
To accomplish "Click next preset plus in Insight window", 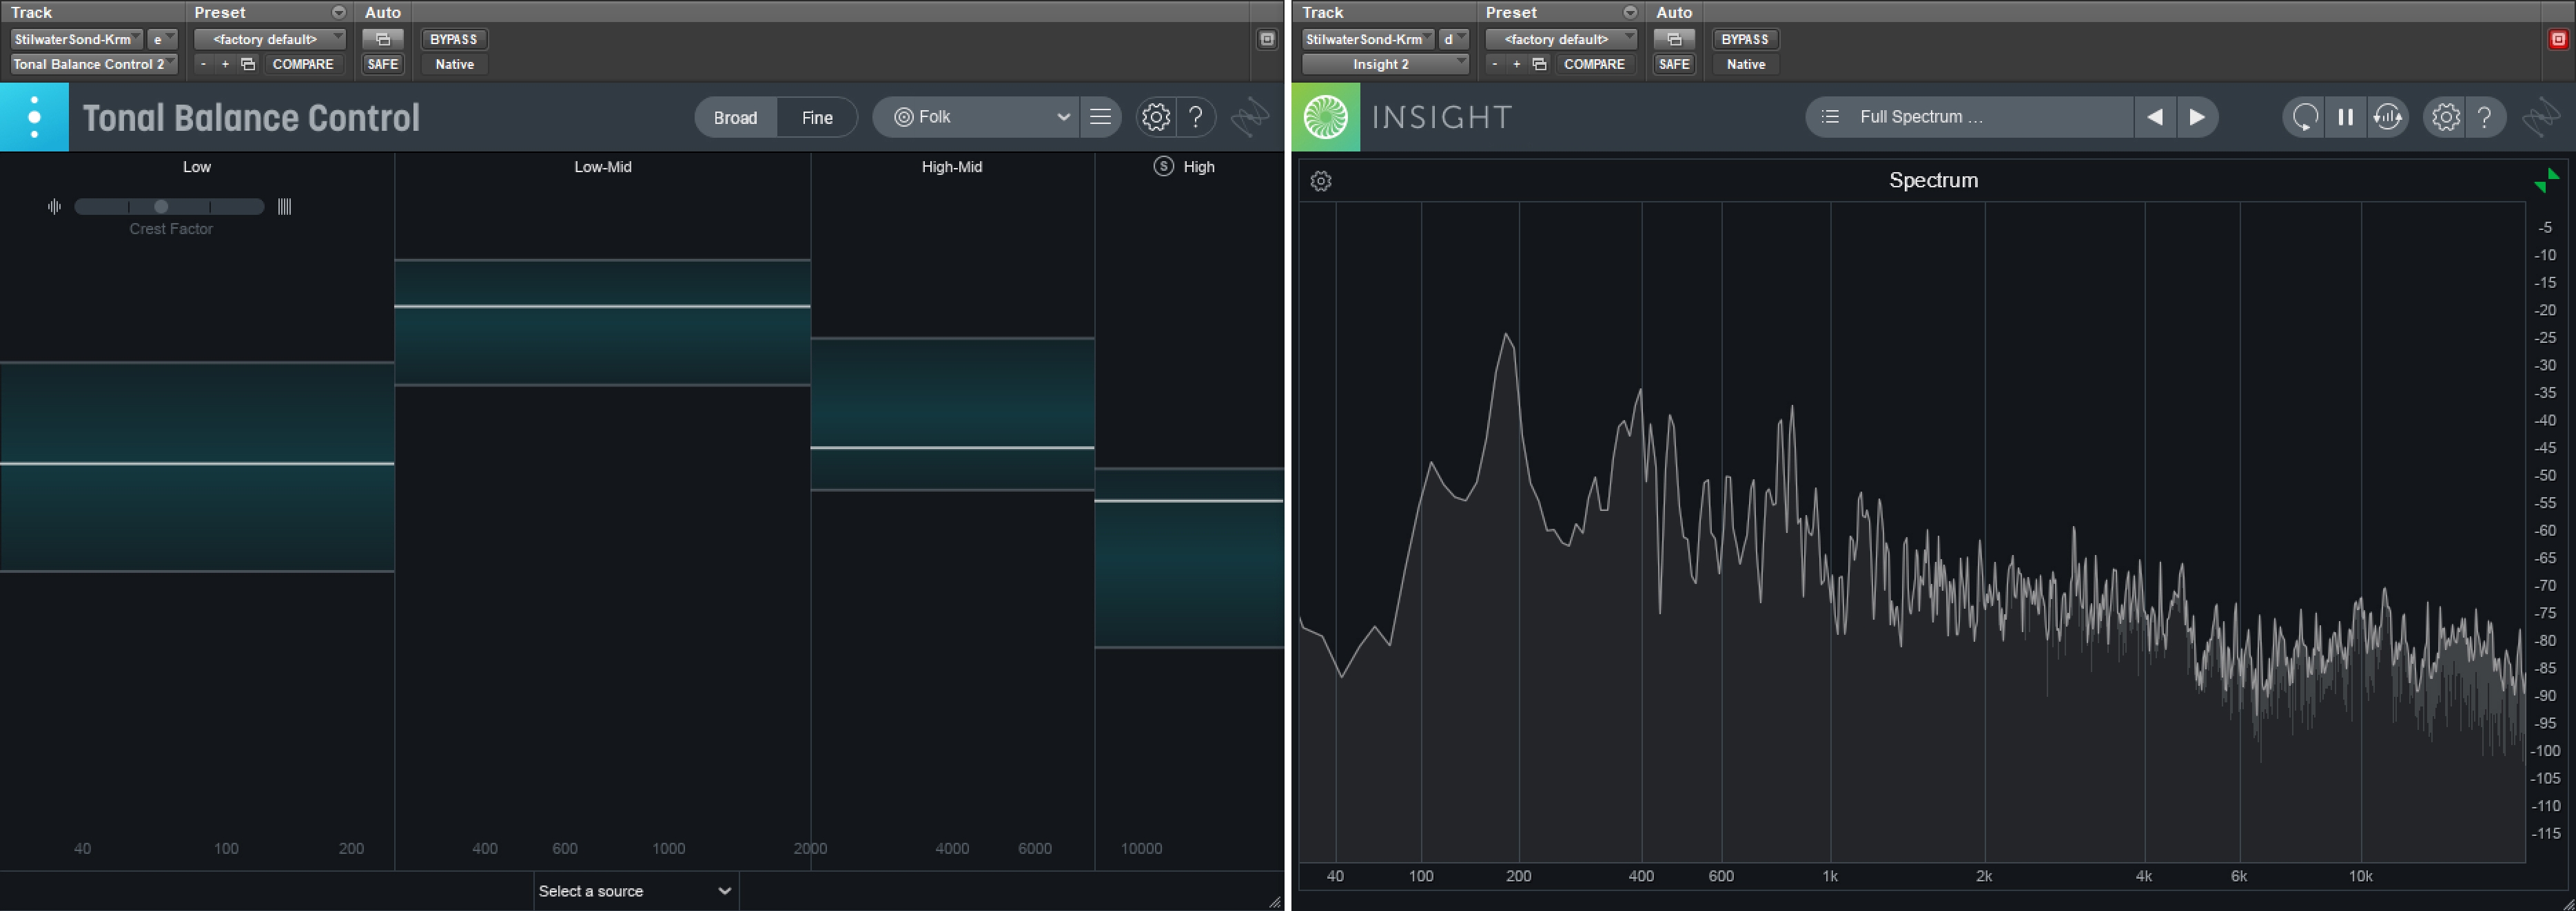I will (1517, 64).
